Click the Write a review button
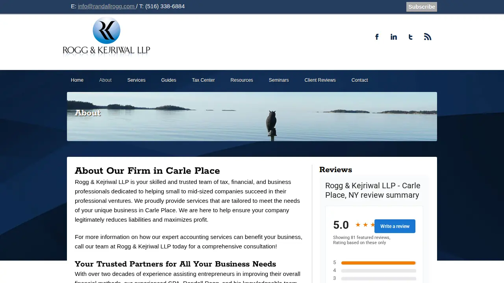Viewport: 504px width, 283px height. 395,226
